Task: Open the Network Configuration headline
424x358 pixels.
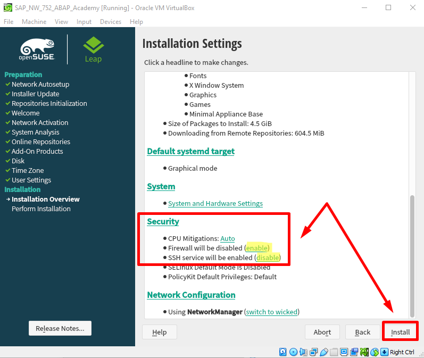Action: [191, 295]
